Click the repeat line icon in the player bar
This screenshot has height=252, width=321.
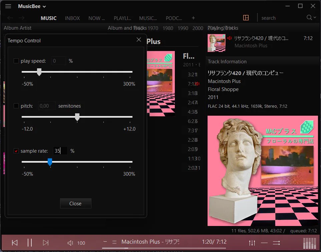pos(264,243)
